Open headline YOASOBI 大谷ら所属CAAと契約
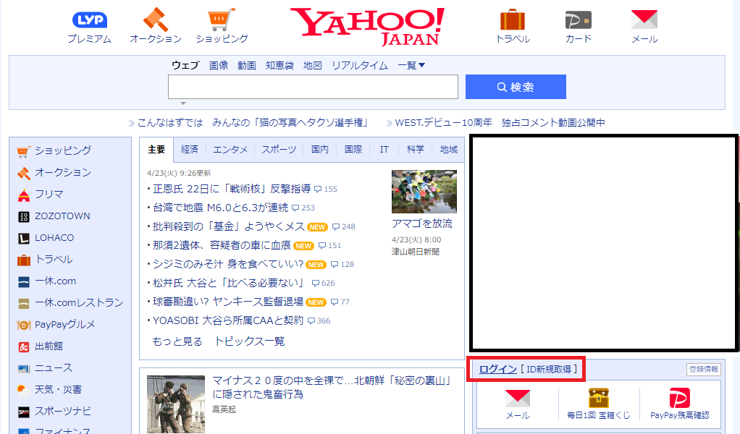This screenshot has width=740, height=434. 228,321
